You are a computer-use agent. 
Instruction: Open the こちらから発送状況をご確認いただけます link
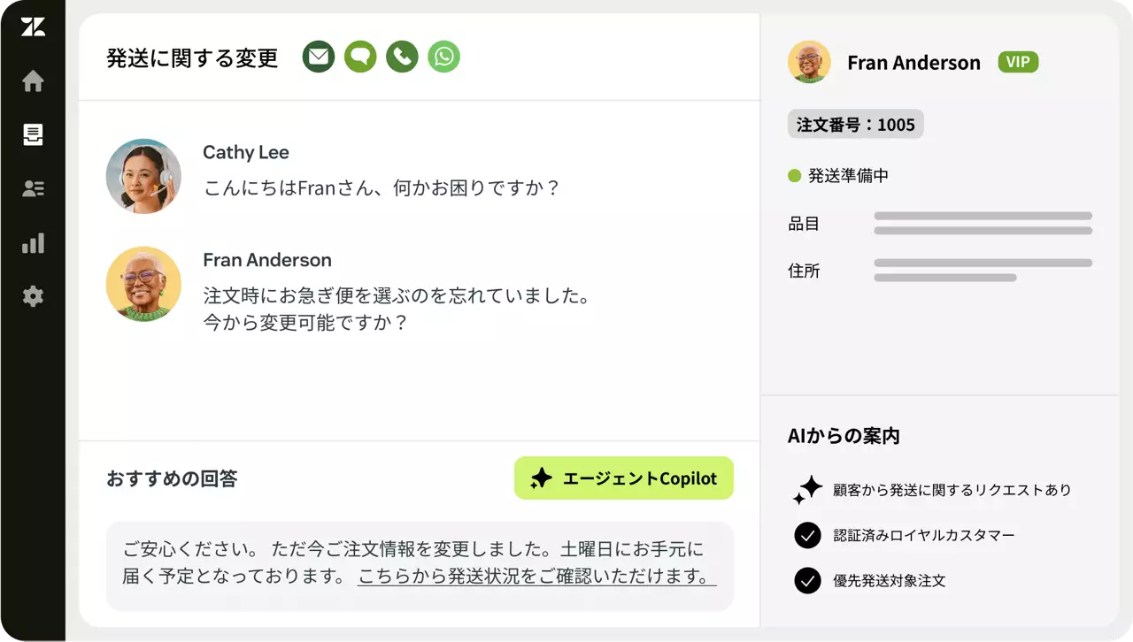click(x=536, y=577)
